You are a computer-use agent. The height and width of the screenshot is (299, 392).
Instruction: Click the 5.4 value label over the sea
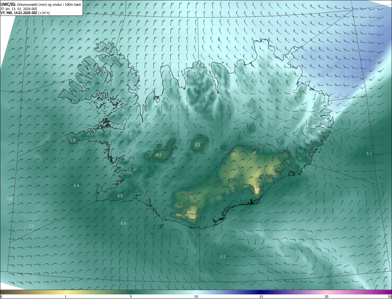point(76,186)
